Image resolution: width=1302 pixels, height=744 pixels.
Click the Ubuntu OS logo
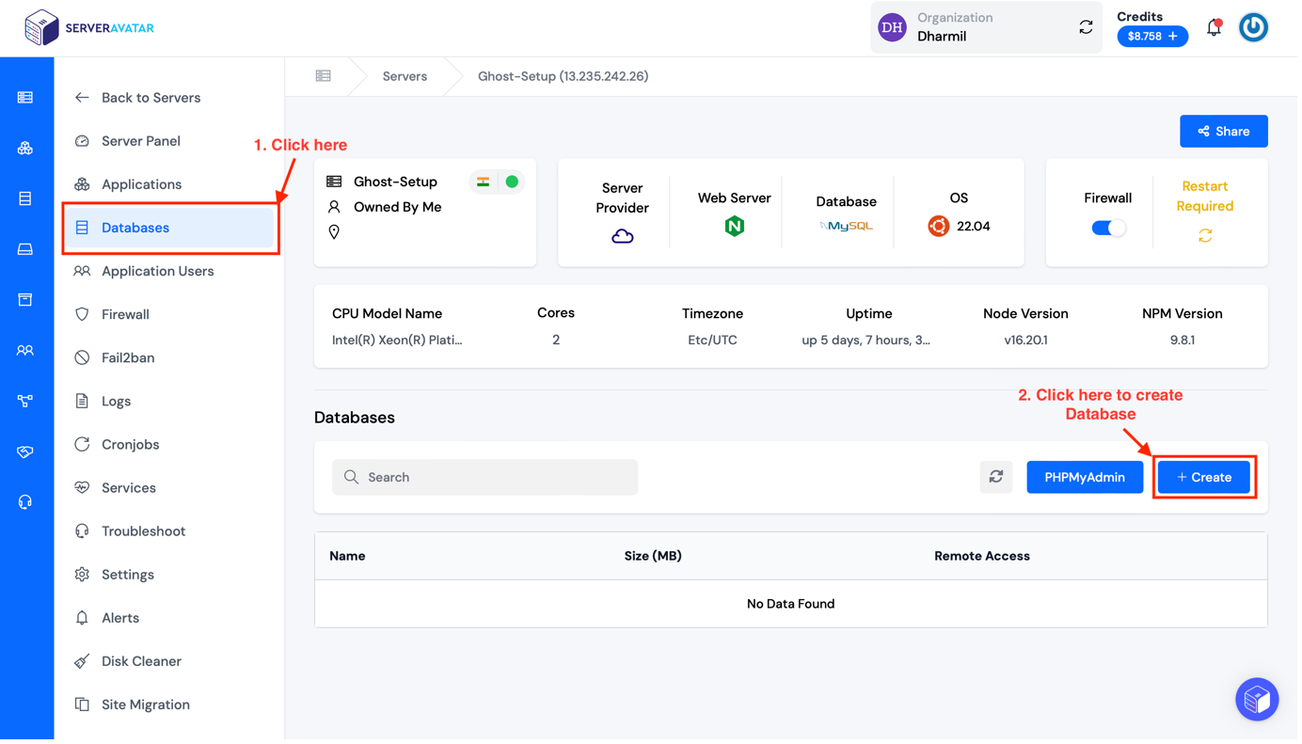941,227
